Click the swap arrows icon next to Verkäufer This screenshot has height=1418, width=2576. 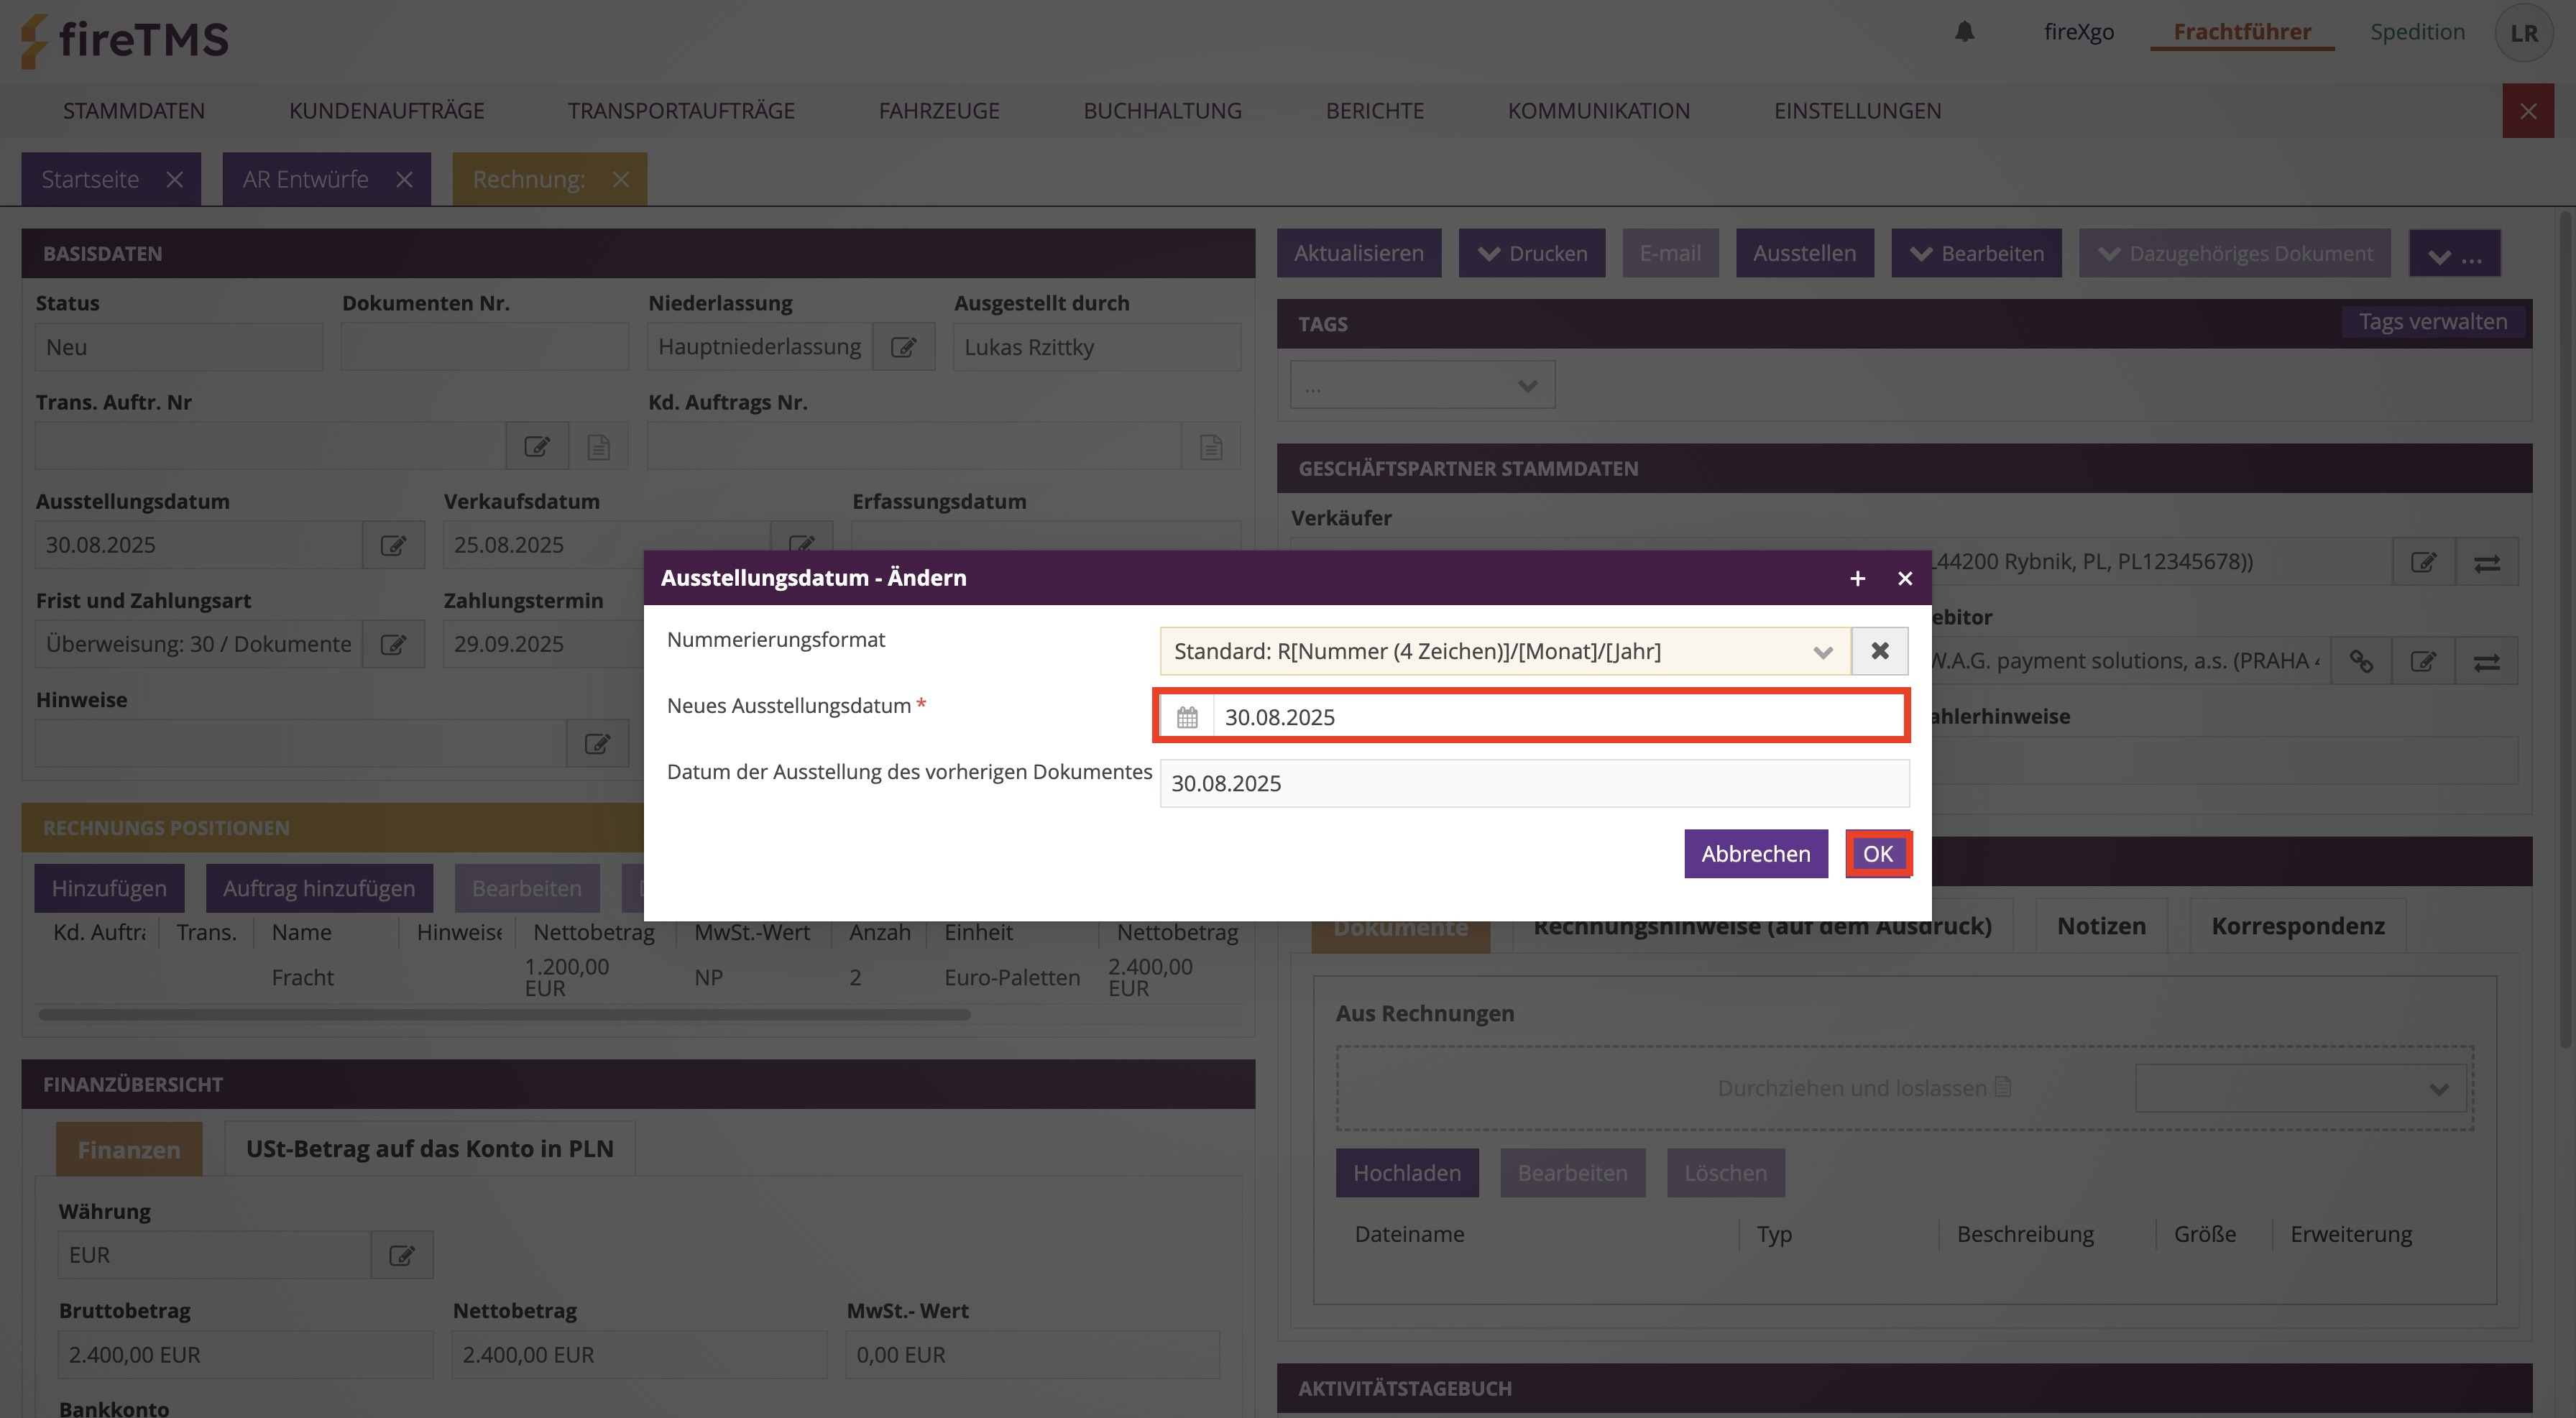pyautogui.click(x=2486, y=562)
